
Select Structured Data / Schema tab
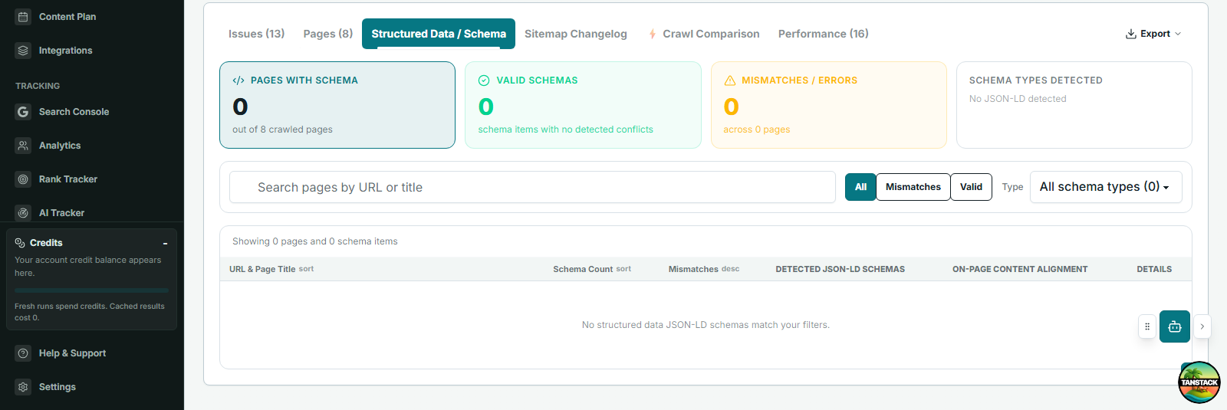439,34
